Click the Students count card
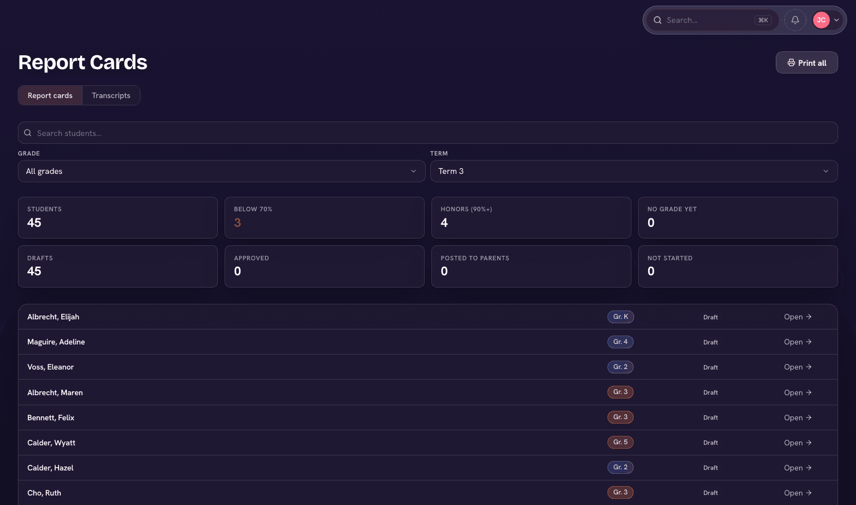The image size is (856, 505). click(x=118, y=217)
